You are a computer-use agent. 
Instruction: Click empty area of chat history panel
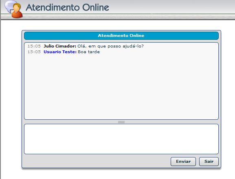pos(121,87)
